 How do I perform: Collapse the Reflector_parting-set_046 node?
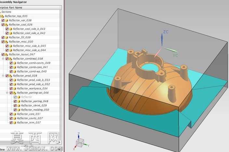click(7, 93)
